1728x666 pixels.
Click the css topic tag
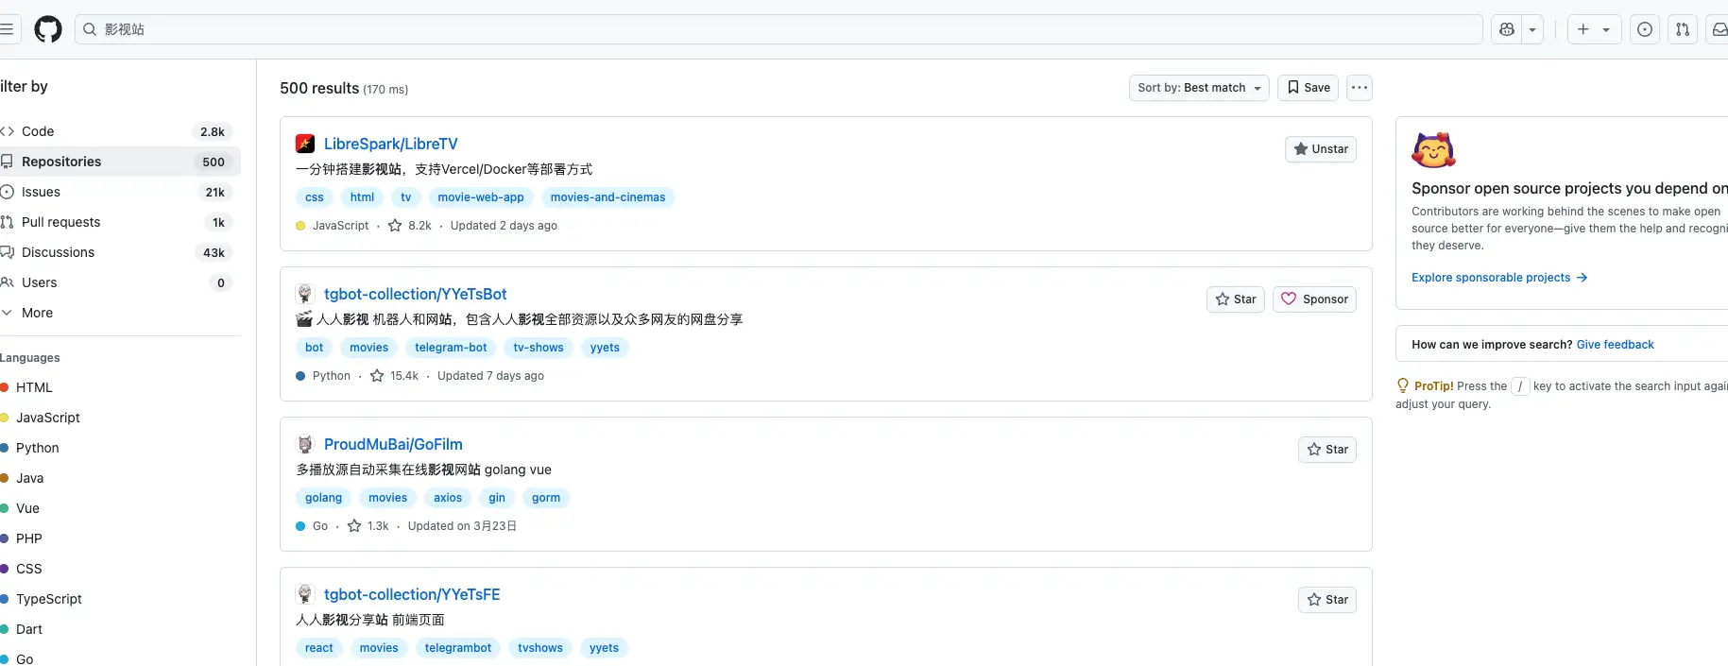tap(315, 197)
